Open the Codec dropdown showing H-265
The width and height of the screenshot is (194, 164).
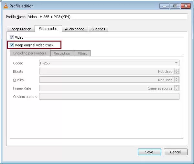coord(109,63)
